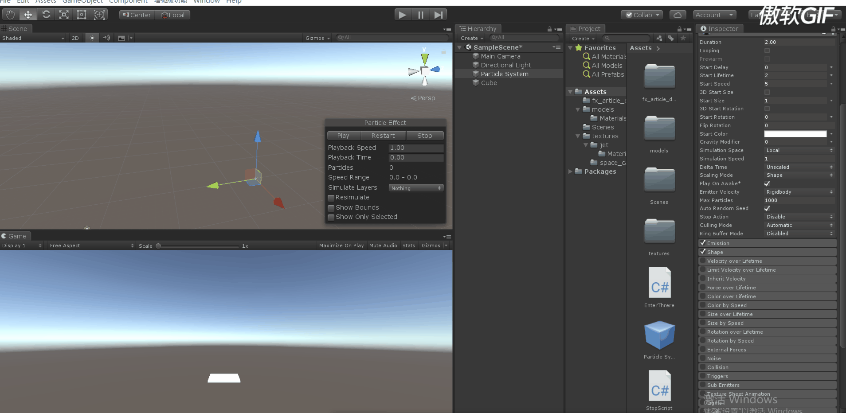Viewport: 846px width, 413px height.
Task: Select Cube object in Hierarchy
Action: click(x=489, y=83)
